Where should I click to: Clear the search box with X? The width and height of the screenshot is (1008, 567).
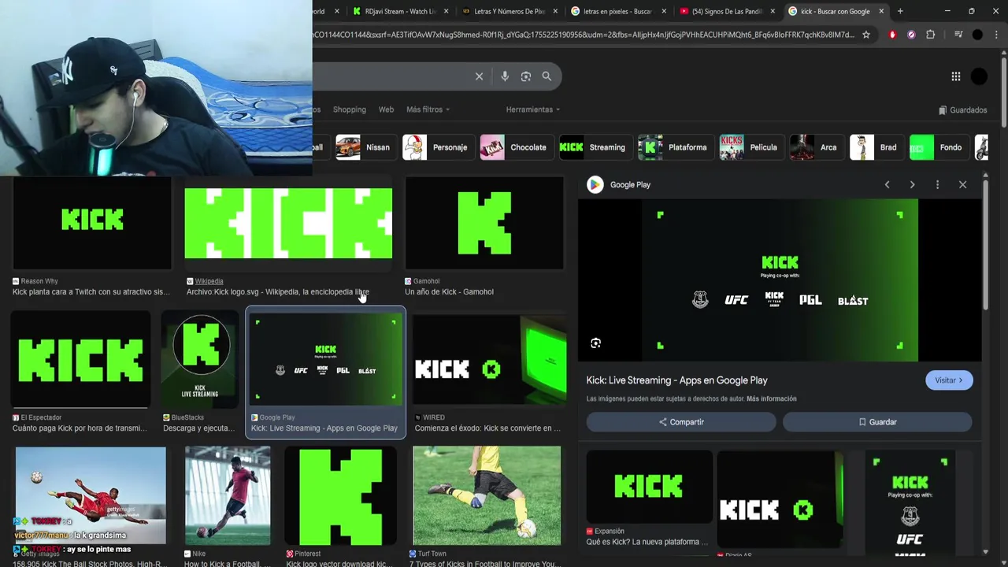[479, 76]
